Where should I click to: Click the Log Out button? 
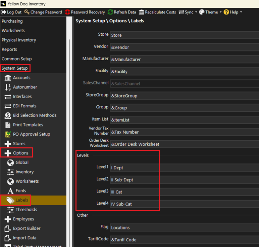pyautogui.click(x=11, y=12)
